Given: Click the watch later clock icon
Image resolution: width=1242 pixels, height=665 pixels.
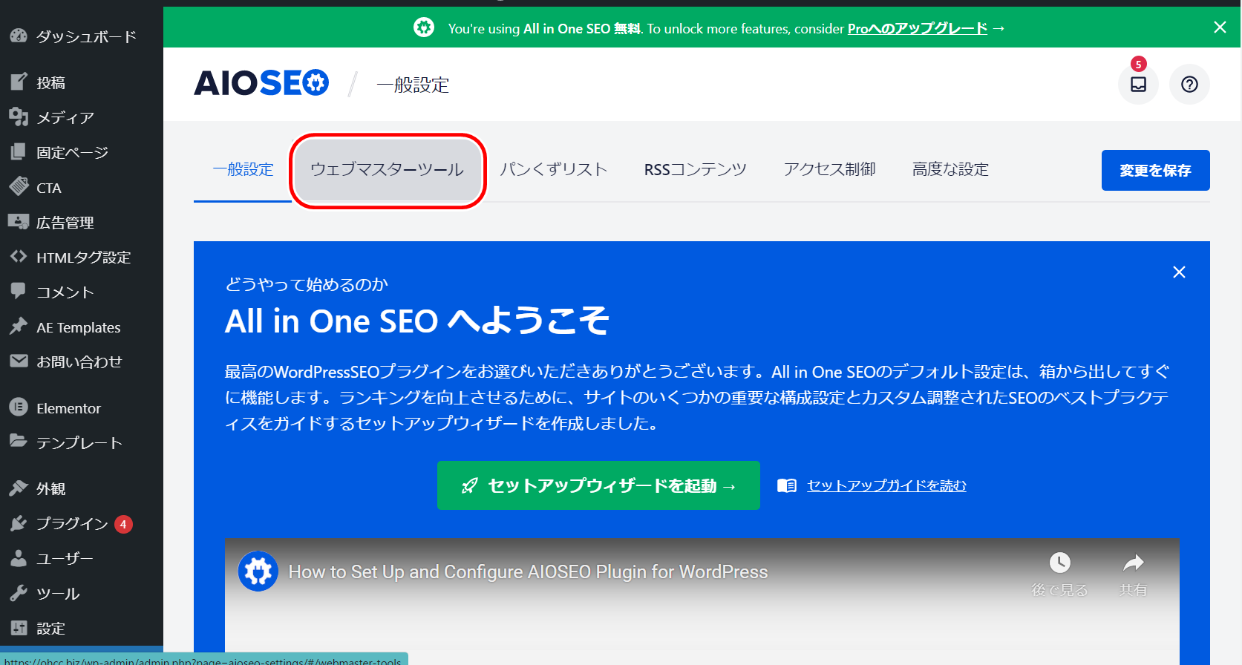Looking at the screenshot, I should pyautogui.click(x=1059, y=563).
